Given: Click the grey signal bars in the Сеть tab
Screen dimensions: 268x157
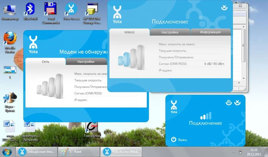Looking at the screenshot, I should click(50, 86).
